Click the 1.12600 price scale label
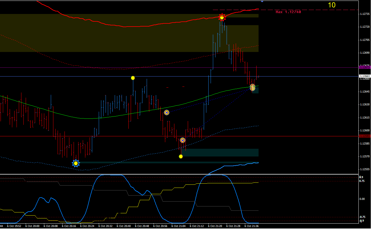Image resolution: width=371 pixels, height=229 pixels. (x=365, y=130)
